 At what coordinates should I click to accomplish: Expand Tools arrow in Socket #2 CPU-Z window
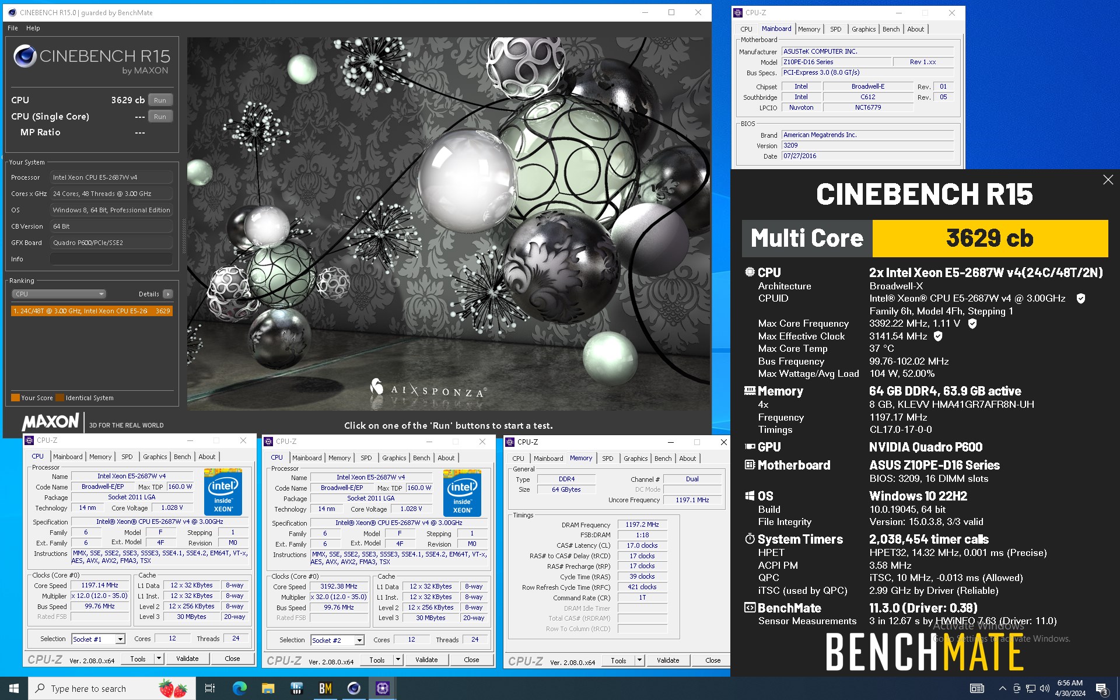pyautogui.click(x=398, y=660)
